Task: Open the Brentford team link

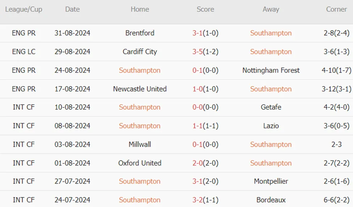Action: click(140, 33)
